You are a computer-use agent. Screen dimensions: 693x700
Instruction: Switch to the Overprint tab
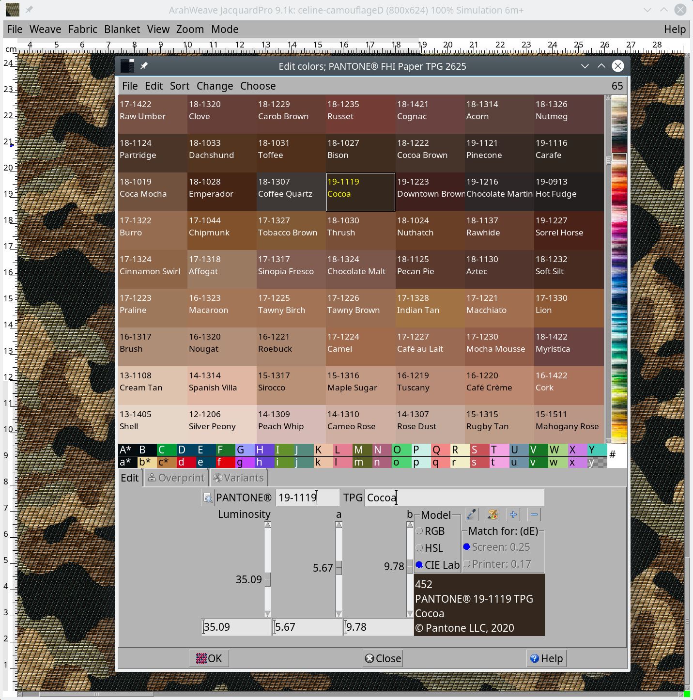[x=176, y=478]
